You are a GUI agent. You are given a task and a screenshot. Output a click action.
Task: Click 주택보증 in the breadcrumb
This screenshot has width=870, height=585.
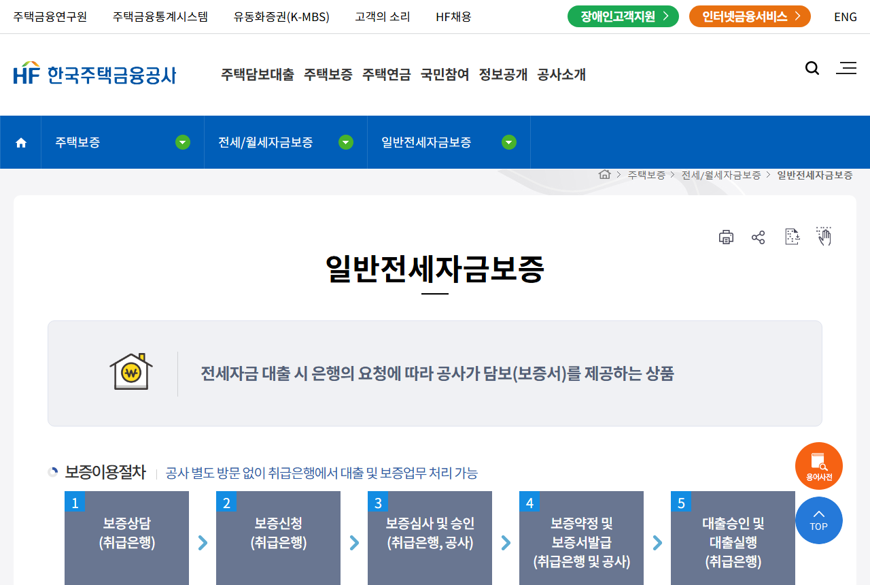click(646, 175)
